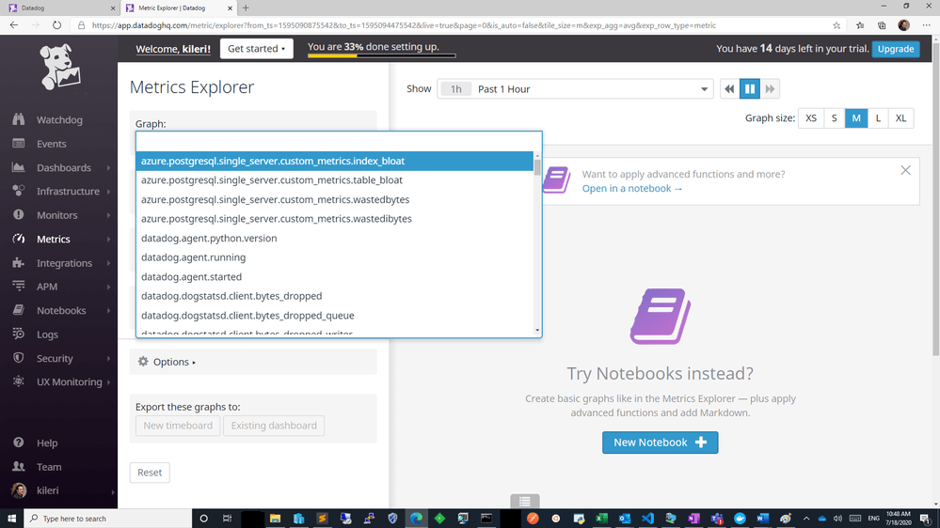Expand the Monitors submenu arrow
The width and height of the screenshot is (940, 528).
coord(108,215)
